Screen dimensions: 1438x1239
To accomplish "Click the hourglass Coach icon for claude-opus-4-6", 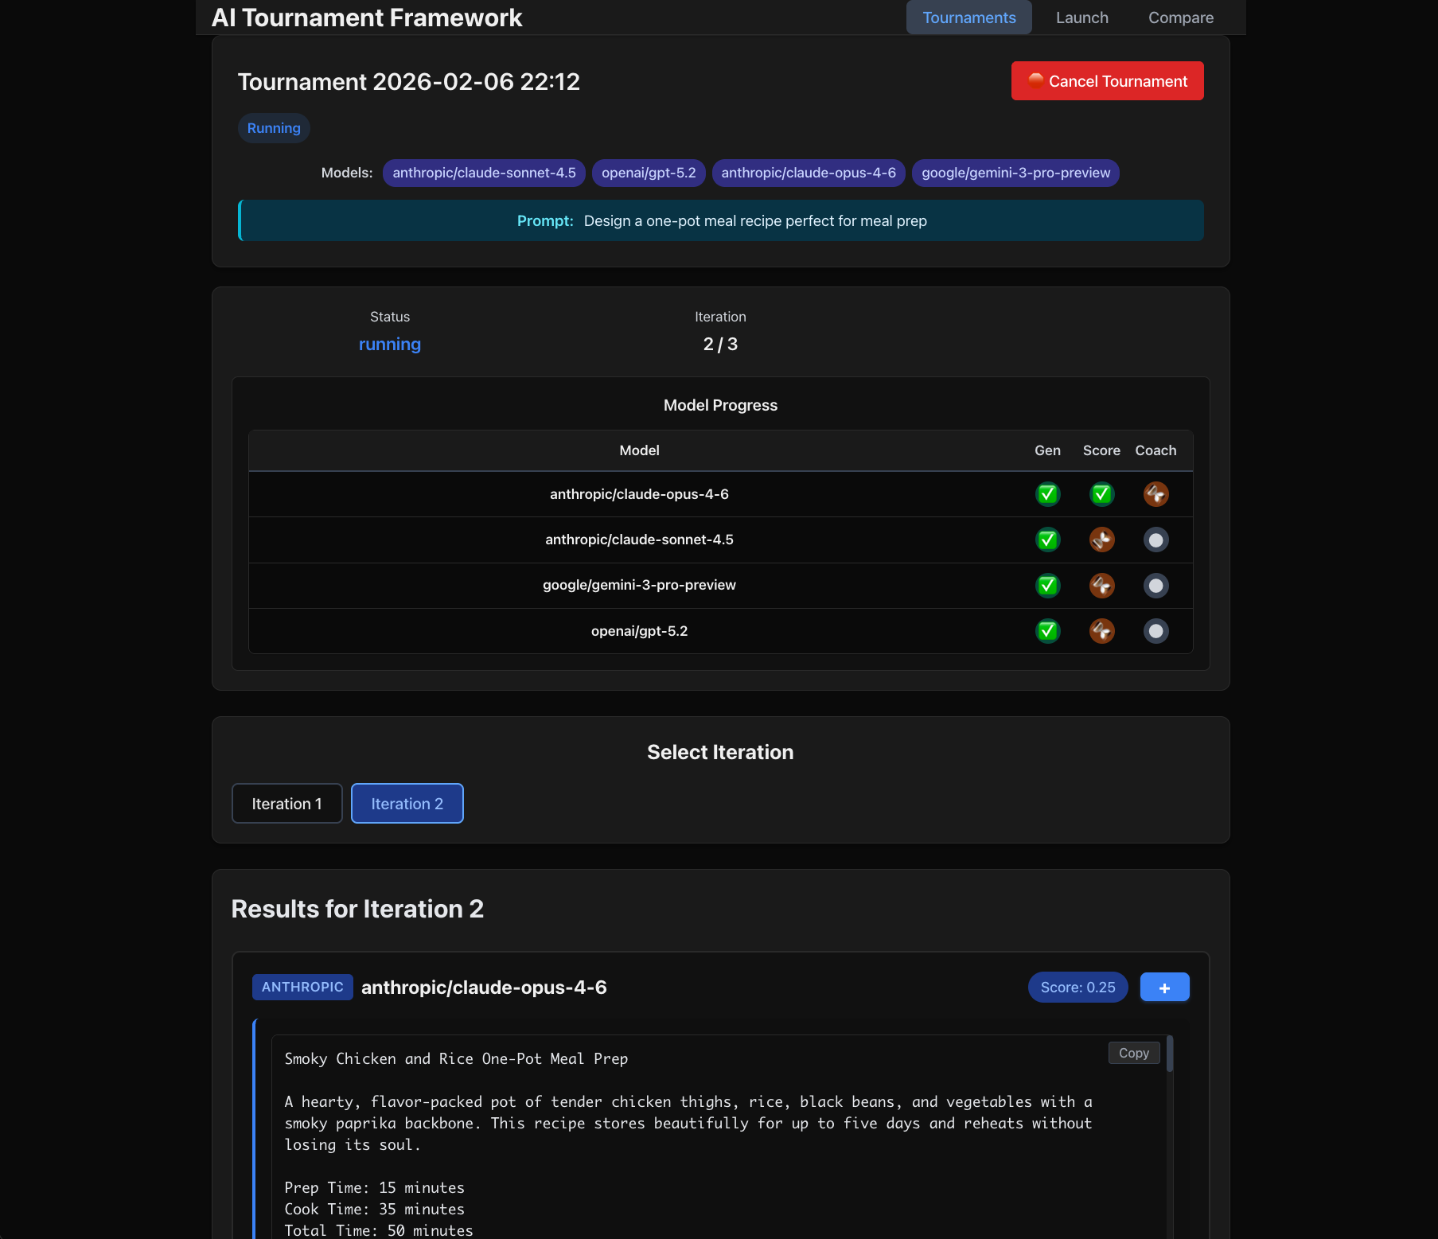I will (x=1155, y=493).
